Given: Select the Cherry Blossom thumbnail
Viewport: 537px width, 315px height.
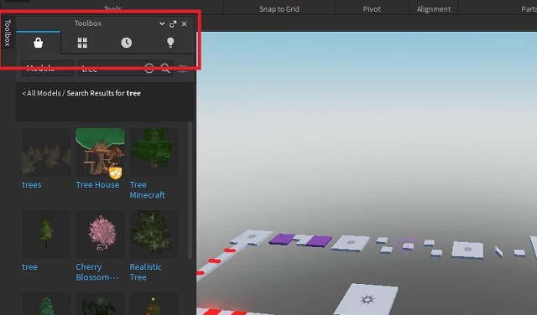Looking at the screenshot, I should click(100, 235).
